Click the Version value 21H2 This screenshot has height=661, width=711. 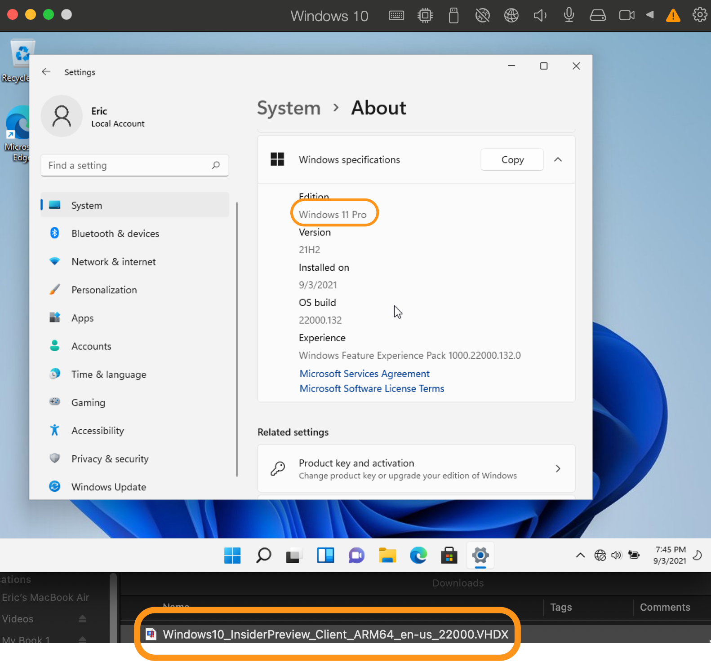[309, 250]
